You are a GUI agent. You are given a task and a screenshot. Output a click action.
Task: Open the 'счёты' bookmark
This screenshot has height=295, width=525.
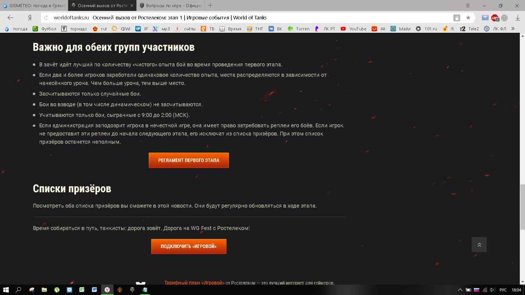[185, 29]
